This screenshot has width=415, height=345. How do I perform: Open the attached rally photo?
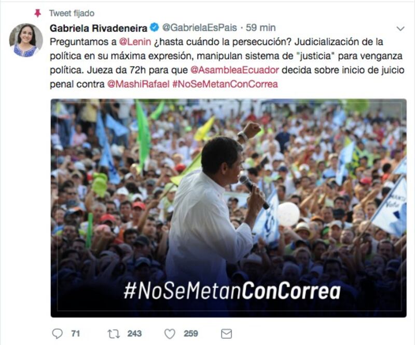click(228, 208)
